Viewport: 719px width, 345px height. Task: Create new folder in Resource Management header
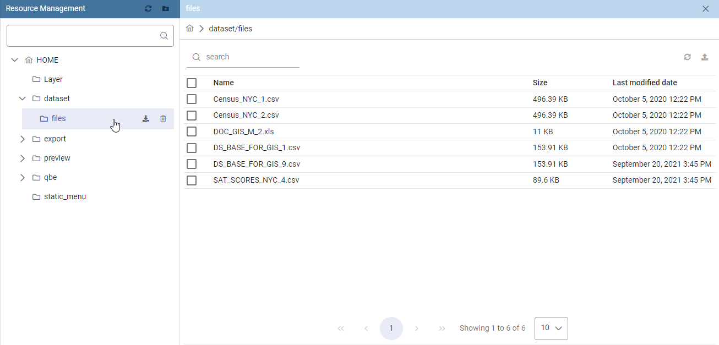click(166, 9)
